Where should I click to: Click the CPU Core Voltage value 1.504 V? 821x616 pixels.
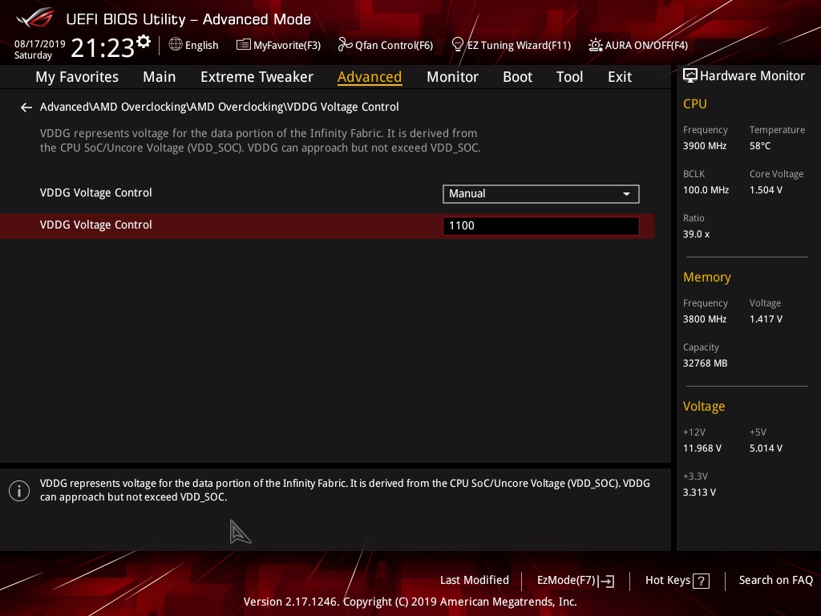(x=766, y=190)
